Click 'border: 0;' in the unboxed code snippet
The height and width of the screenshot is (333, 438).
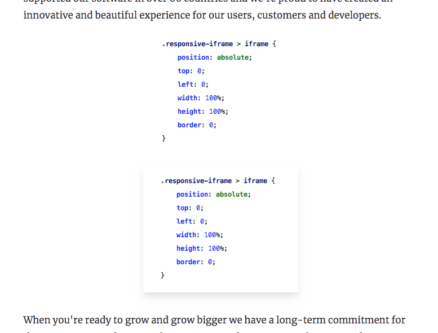click(197, 125)
